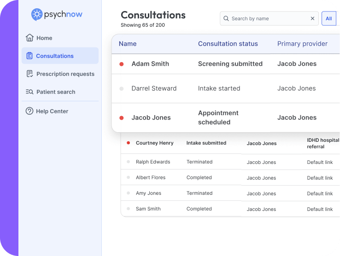Screen dimensions: 340x256
Task: Click the Consultations page heading
Action: click(x=153, y=15)
